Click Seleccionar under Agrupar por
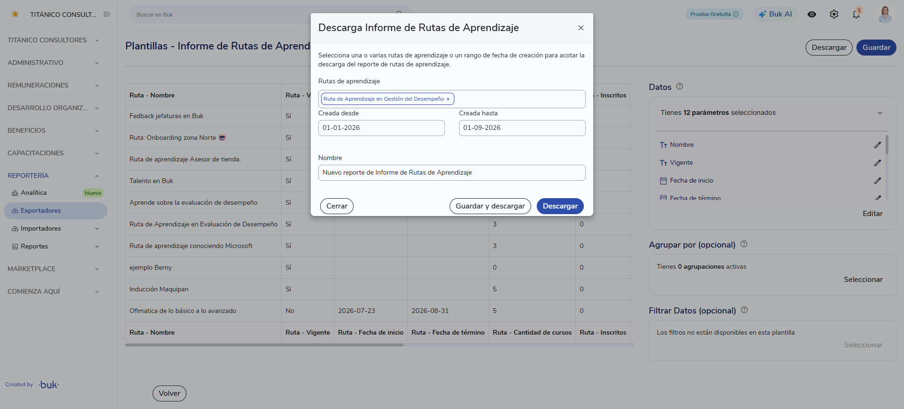Screen dimensions: 904x409 [863, 280]
